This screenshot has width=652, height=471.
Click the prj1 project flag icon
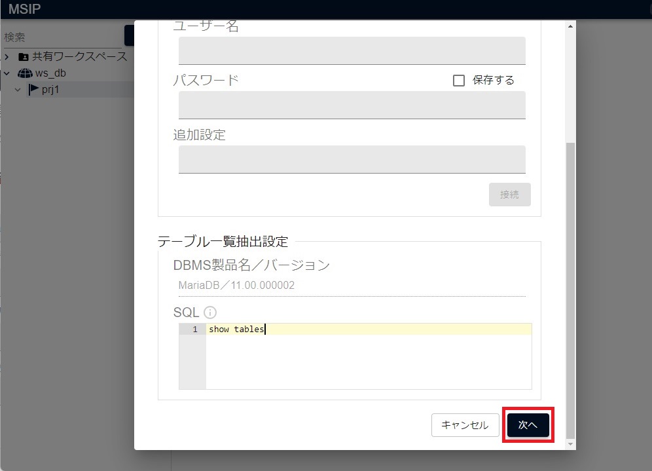click(x=33, y=90)
